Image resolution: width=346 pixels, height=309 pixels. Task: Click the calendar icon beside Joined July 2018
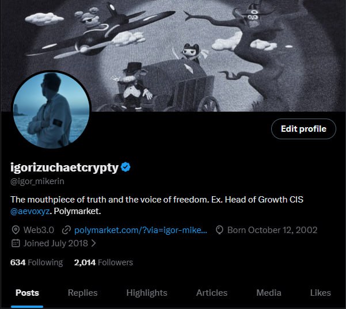click(16, 243)
